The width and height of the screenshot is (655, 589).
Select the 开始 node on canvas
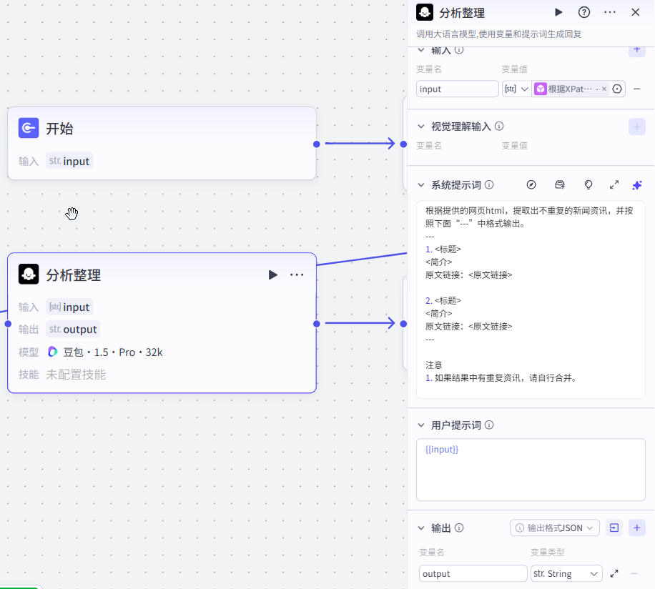tap(162, 143)
